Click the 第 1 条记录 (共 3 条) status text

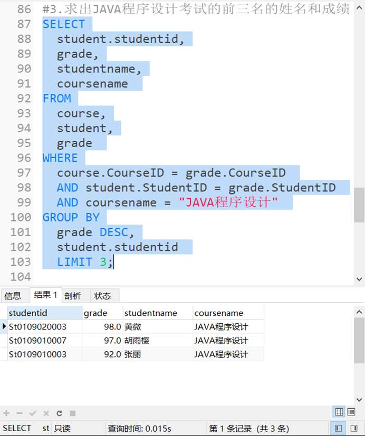pos(249,429)
